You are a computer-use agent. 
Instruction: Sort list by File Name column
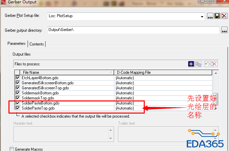[x=67, y=72]
